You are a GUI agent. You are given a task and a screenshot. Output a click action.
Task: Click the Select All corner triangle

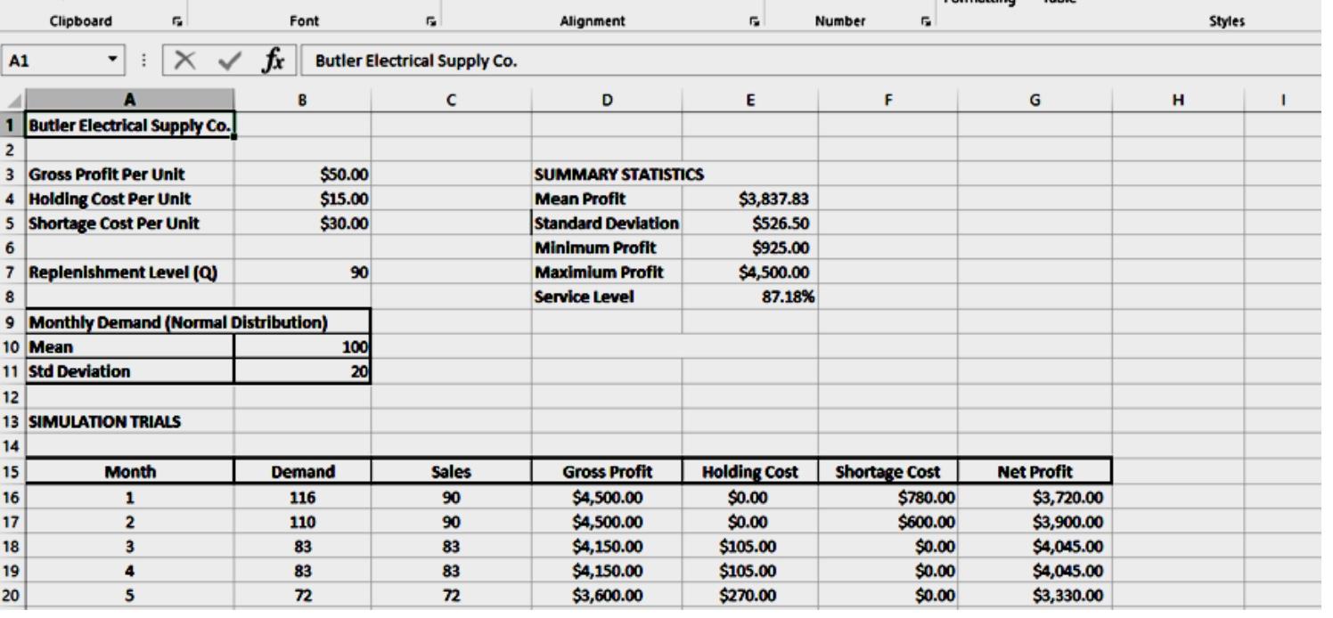pyautogui.click(x=12, y=100)
